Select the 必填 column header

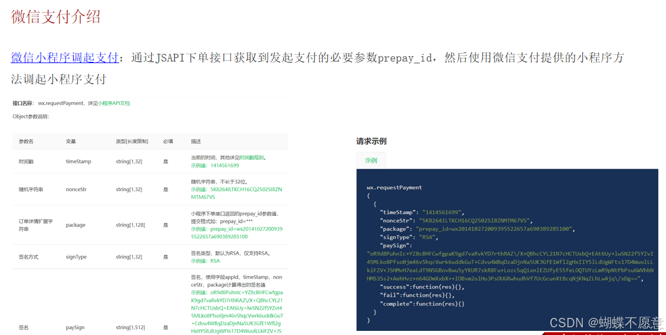click(168, 142)
